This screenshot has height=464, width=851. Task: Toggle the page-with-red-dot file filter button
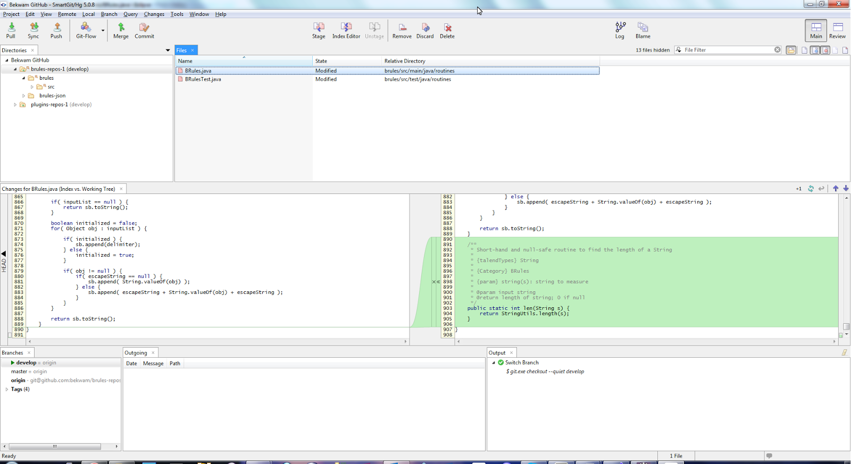pos(825,50)
